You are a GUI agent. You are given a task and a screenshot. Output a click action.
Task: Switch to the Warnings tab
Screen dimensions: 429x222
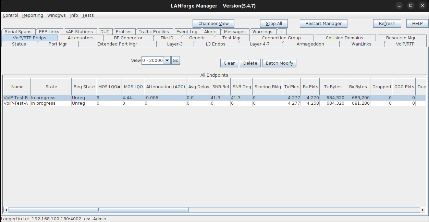[262, 31]
